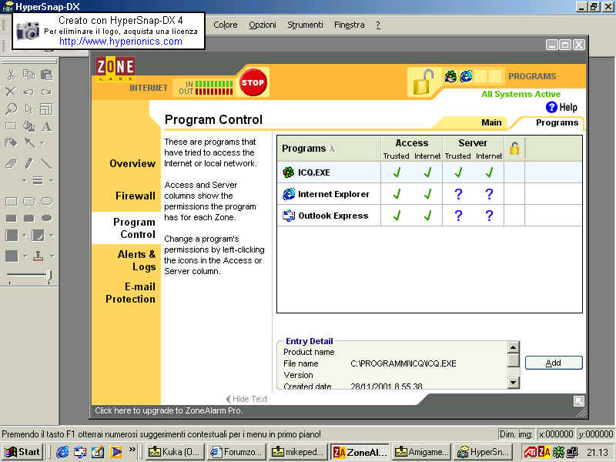
Task: Select the dotted rectangle selection tool
Action: click(x=12, y=126)
